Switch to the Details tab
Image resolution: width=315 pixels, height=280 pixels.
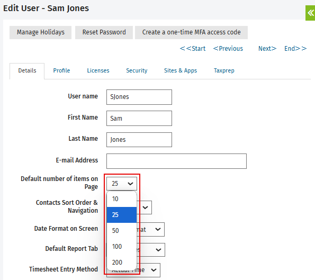click(x=27, y=71)
